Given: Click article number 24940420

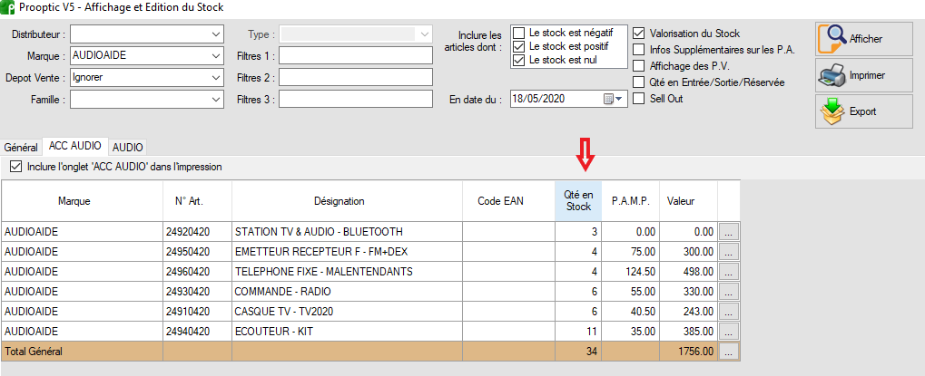Looking at the screenshot, I should [x=188, y=332].
